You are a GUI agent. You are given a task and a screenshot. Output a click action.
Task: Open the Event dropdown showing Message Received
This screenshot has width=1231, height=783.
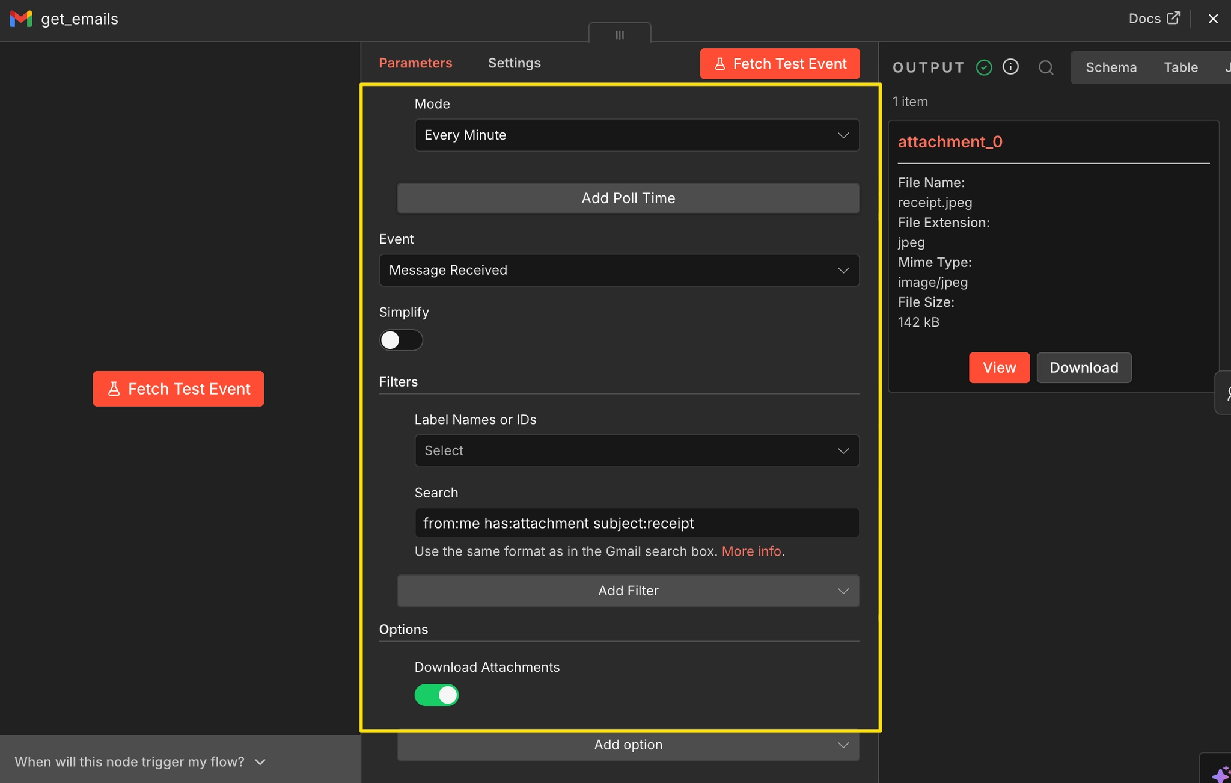(x=619, y=271)
